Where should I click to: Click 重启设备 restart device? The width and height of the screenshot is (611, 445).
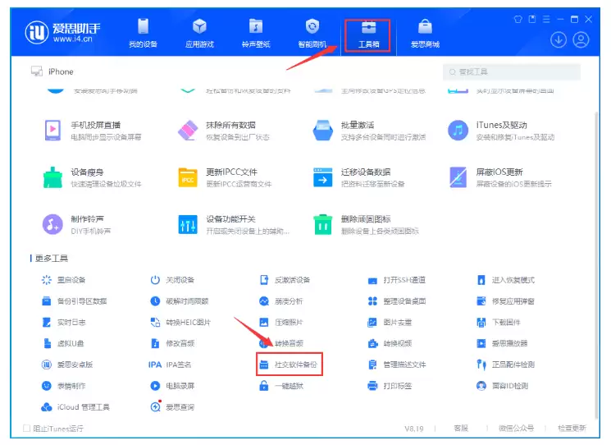click(x=63, y=280)
